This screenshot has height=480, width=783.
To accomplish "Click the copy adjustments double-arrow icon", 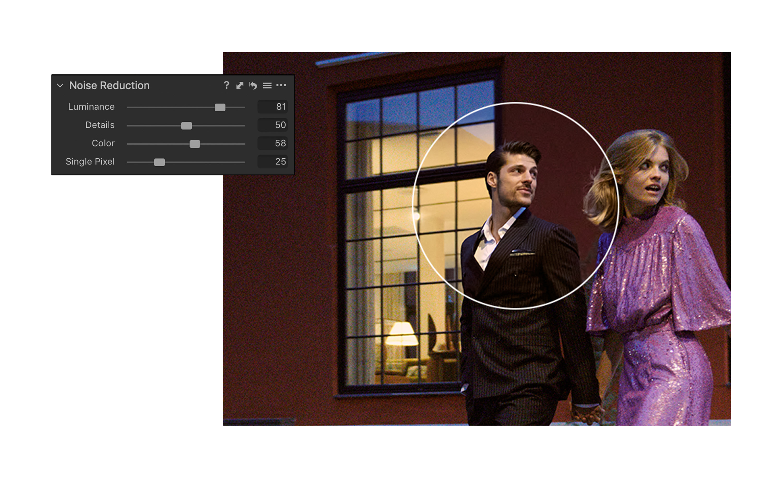I will pos(240,85).
